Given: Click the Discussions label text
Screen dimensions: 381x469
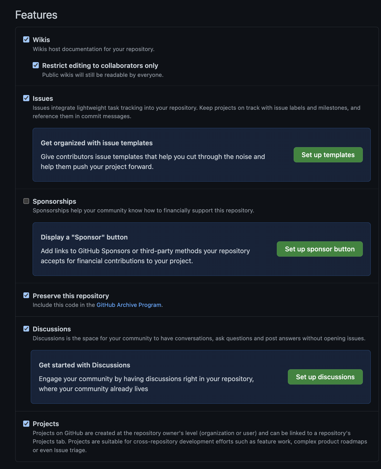Looking at the screenshot, I should [52, 329].
